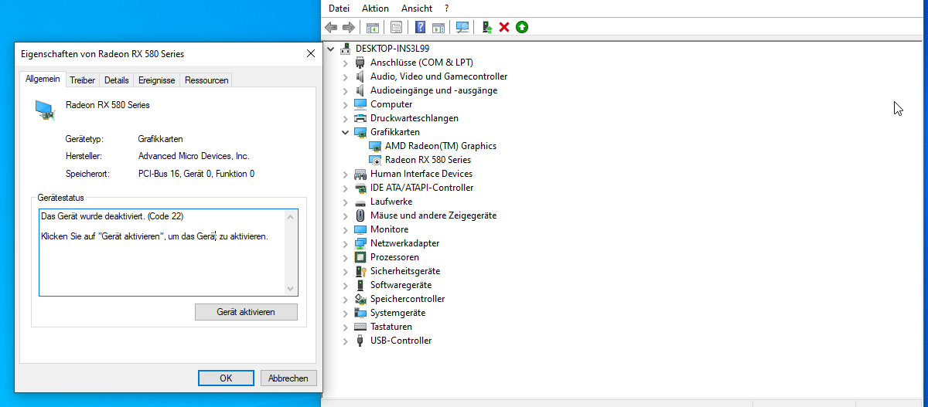Image resolution: width=928 pixels, height=407 pixels.
Task: Expand the Monitore category
Action: (346, 229)
